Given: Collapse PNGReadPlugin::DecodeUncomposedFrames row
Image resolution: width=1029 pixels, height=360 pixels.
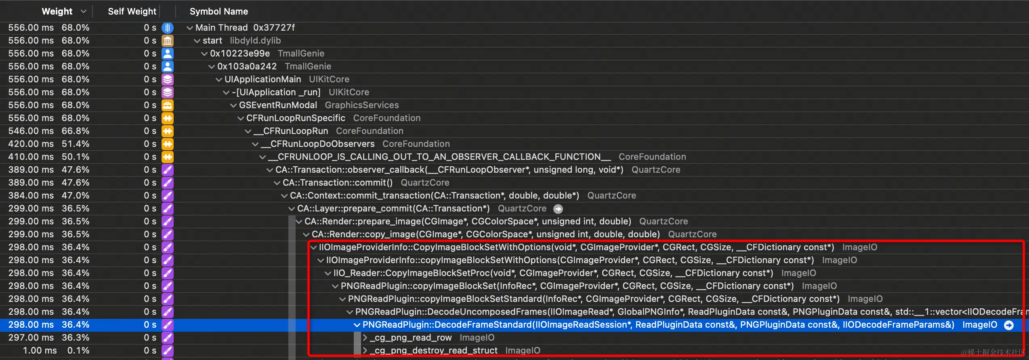Looking at the screenshot, I should point(349,312).
